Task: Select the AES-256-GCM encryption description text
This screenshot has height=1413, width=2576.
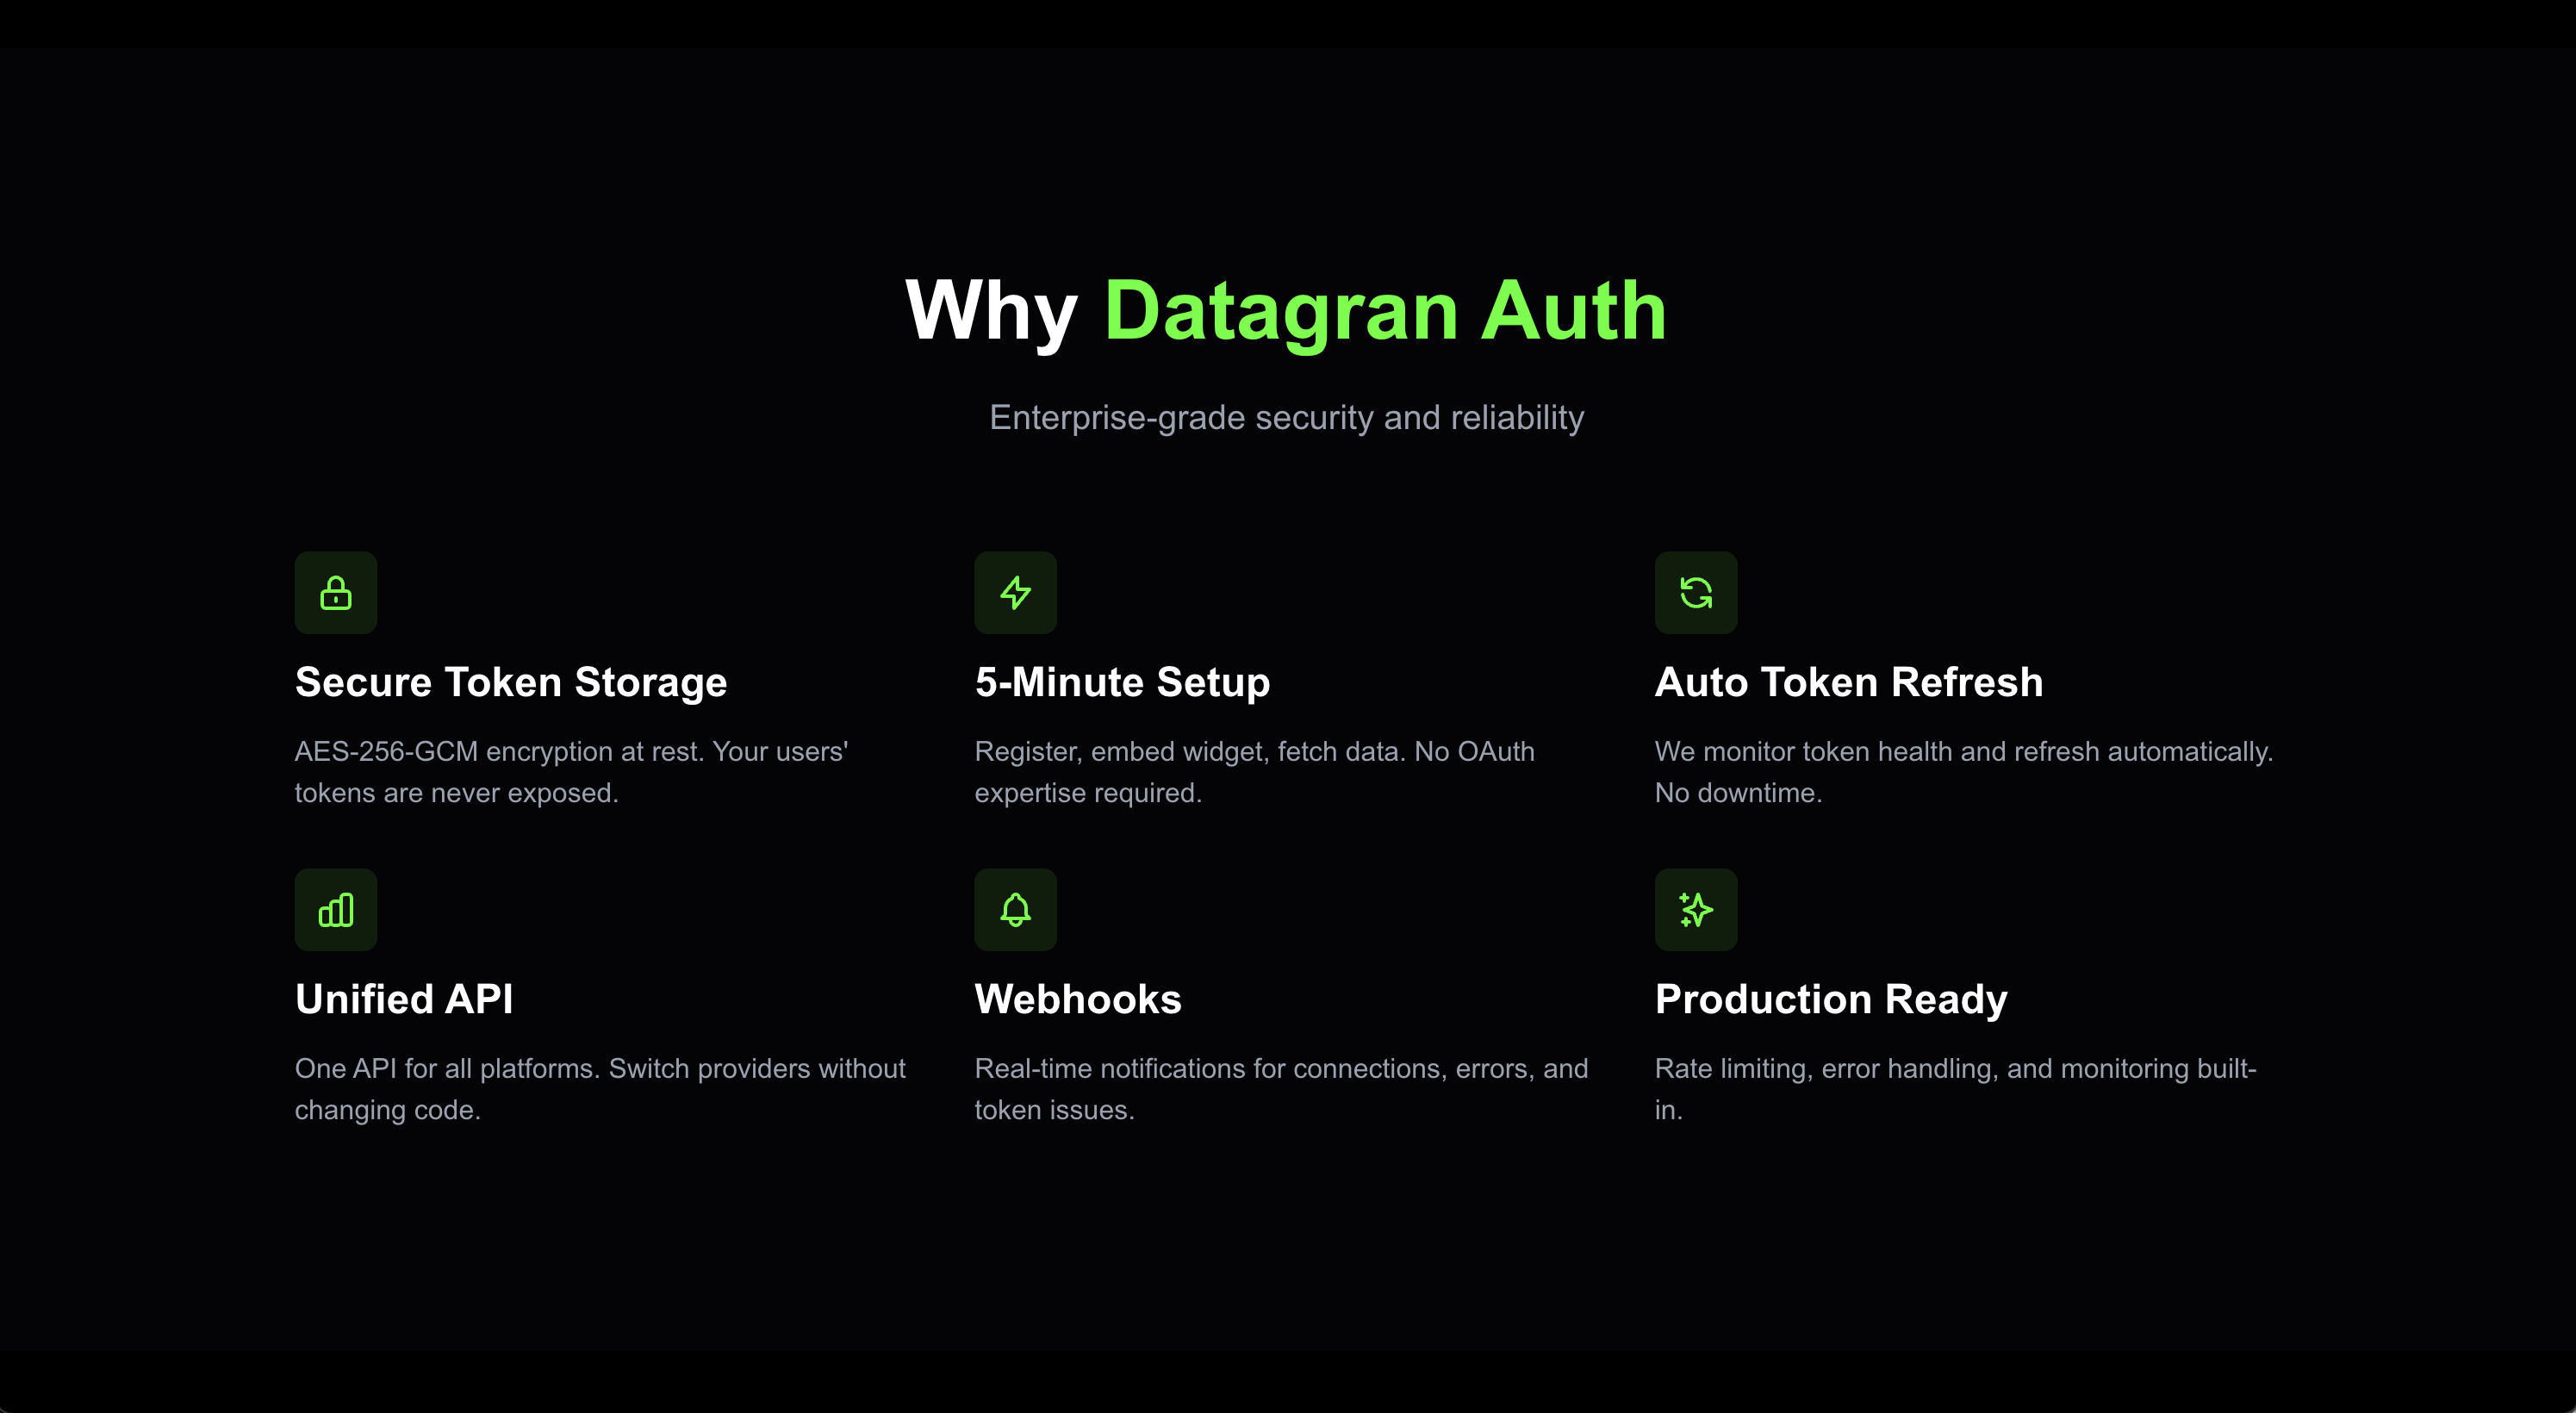Action: [x=570, y=771]
